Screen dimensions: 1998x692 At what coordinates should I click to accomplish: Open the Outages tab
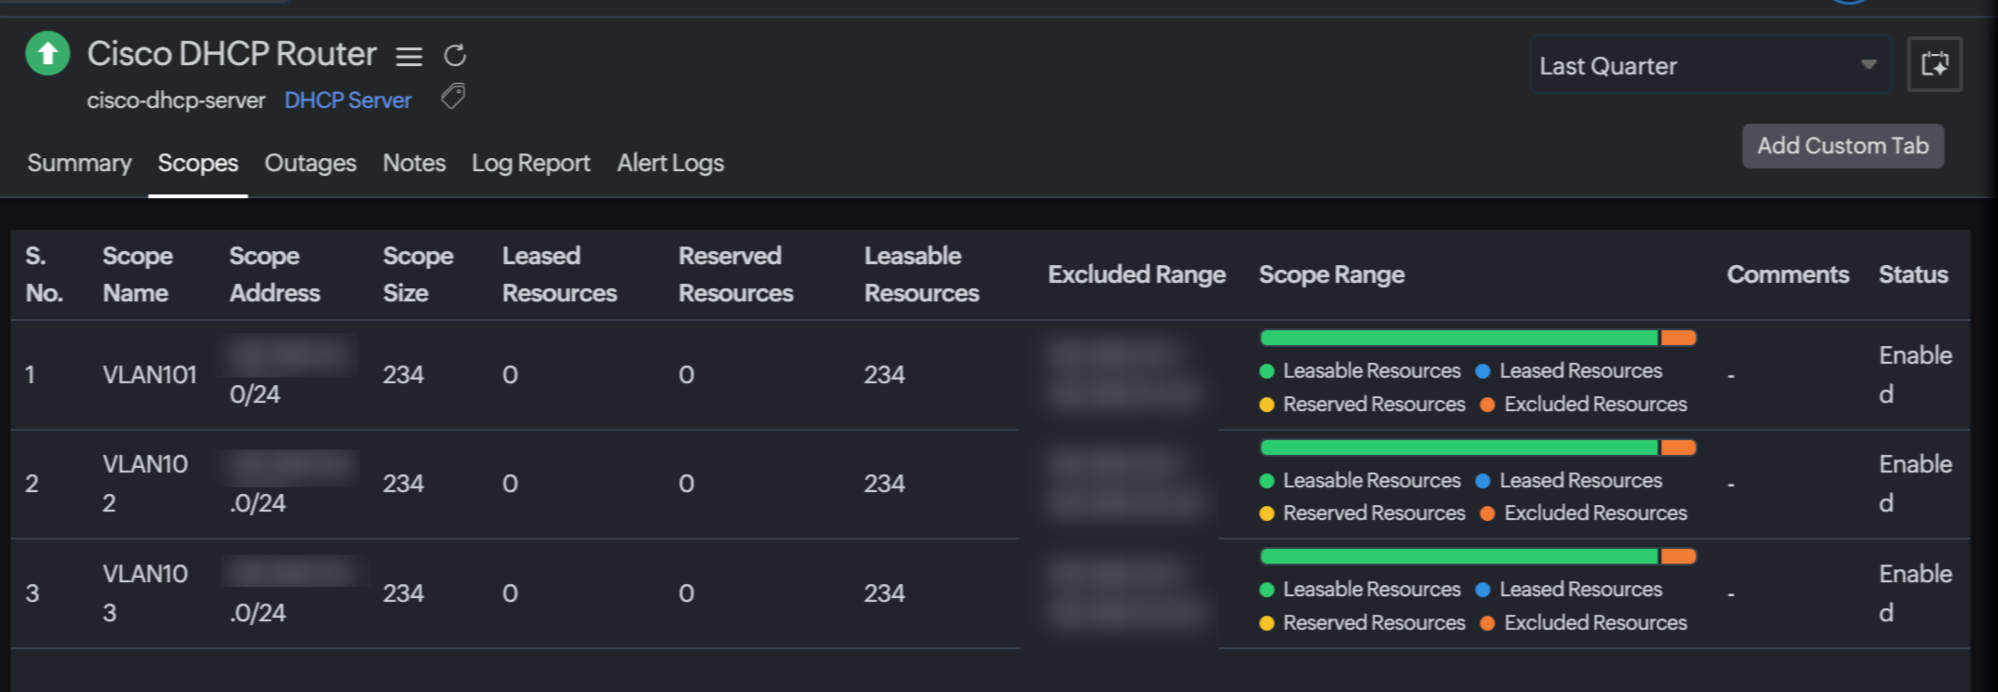pos(310,163)
